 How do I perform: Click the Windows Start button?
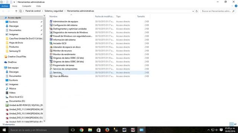tap(4, 130)
